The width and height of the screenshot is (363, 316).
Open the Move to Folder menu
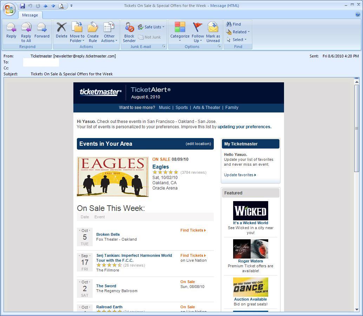click(x=77, y=32)
